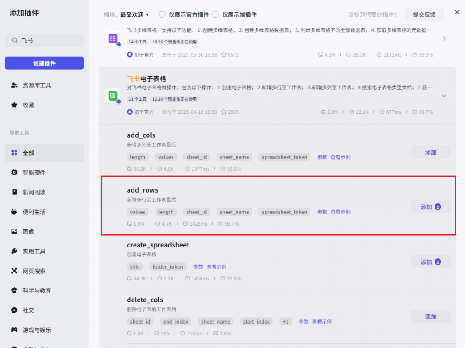
Task: Select the 智能硬件 category
Action: click(x=44, y=173)
